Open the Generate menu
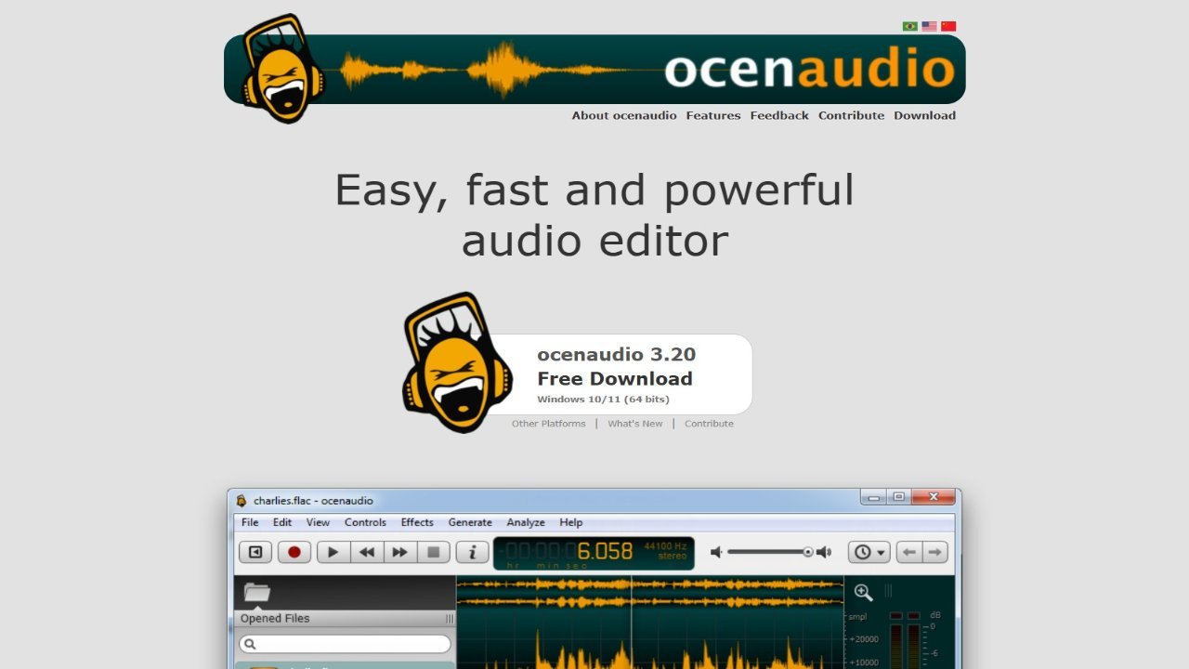The height and width of the screenshot is (669, 1189). [x=470, y=522]
